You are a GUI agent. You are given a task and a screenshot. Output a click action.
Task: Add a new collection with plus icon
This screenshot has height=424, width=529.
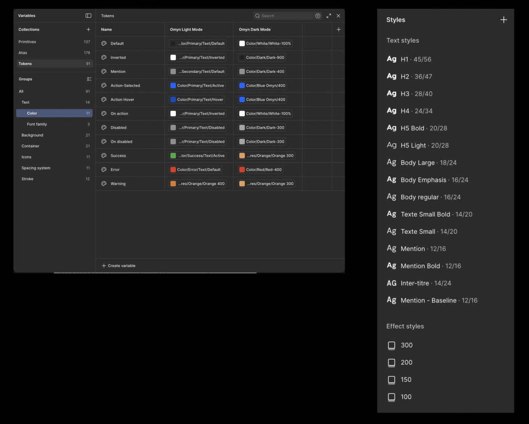click(88, 29)
